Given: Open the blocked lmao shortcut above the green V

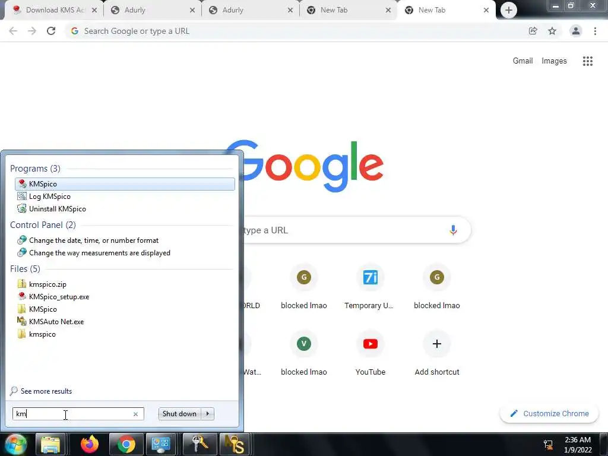Looking at the screenshot, I should 304,288.
